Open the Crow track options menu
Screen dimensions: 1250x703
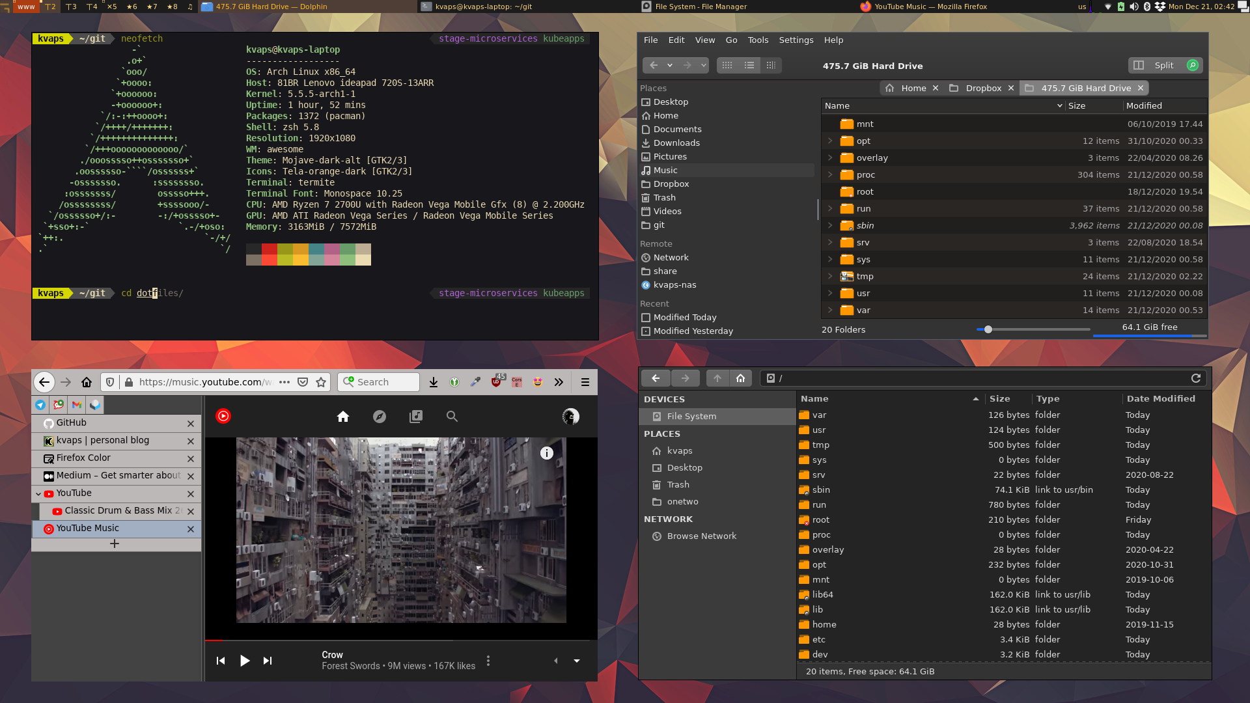pos(488,661)
